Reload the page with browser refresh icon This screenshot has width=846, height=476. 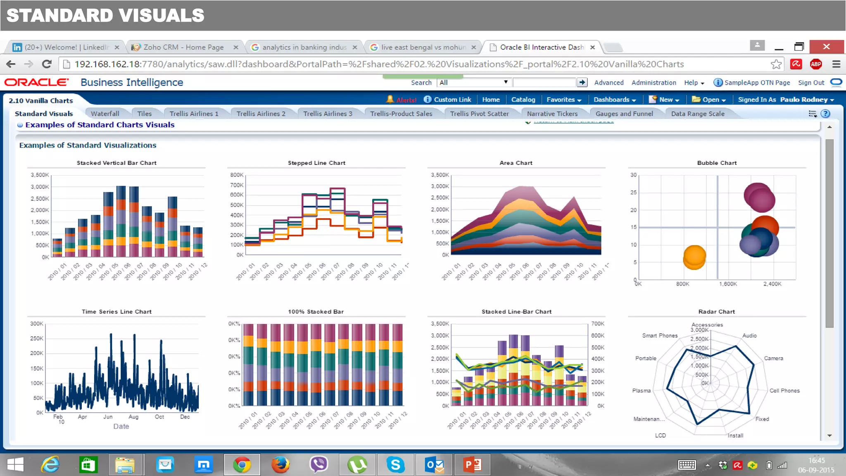[47, 64]
